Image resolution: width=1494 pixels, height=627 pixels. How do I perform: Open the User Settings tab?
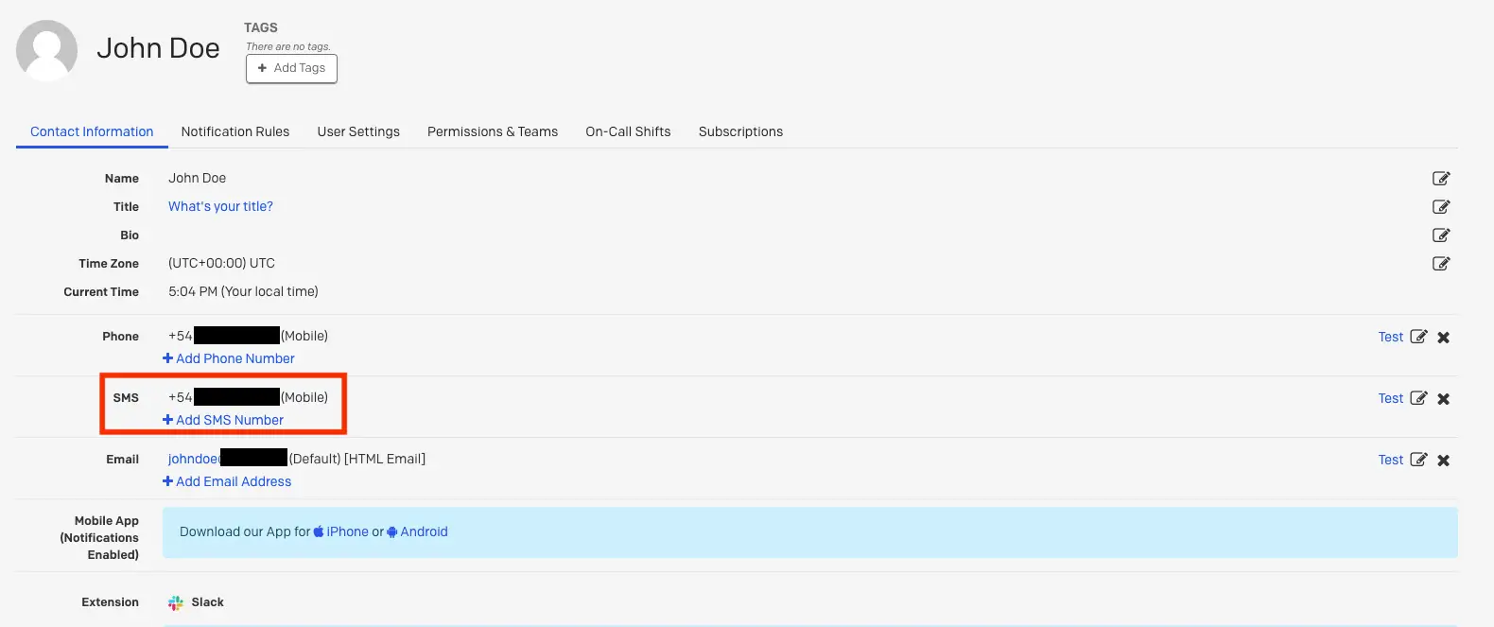click(x=358, y=131)
